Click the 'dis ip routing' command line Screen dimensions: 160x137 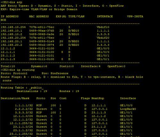(18, 70)
